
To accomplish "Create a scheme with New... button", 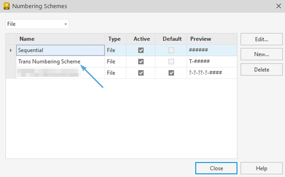I will 262,54.
